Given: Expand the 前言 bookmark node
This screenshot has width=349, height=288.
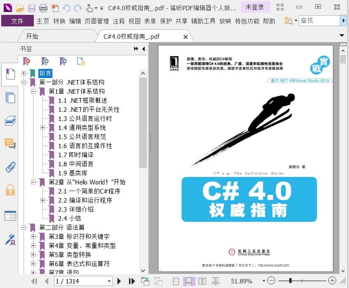Looking at the screenshot, I should point(24,73).
